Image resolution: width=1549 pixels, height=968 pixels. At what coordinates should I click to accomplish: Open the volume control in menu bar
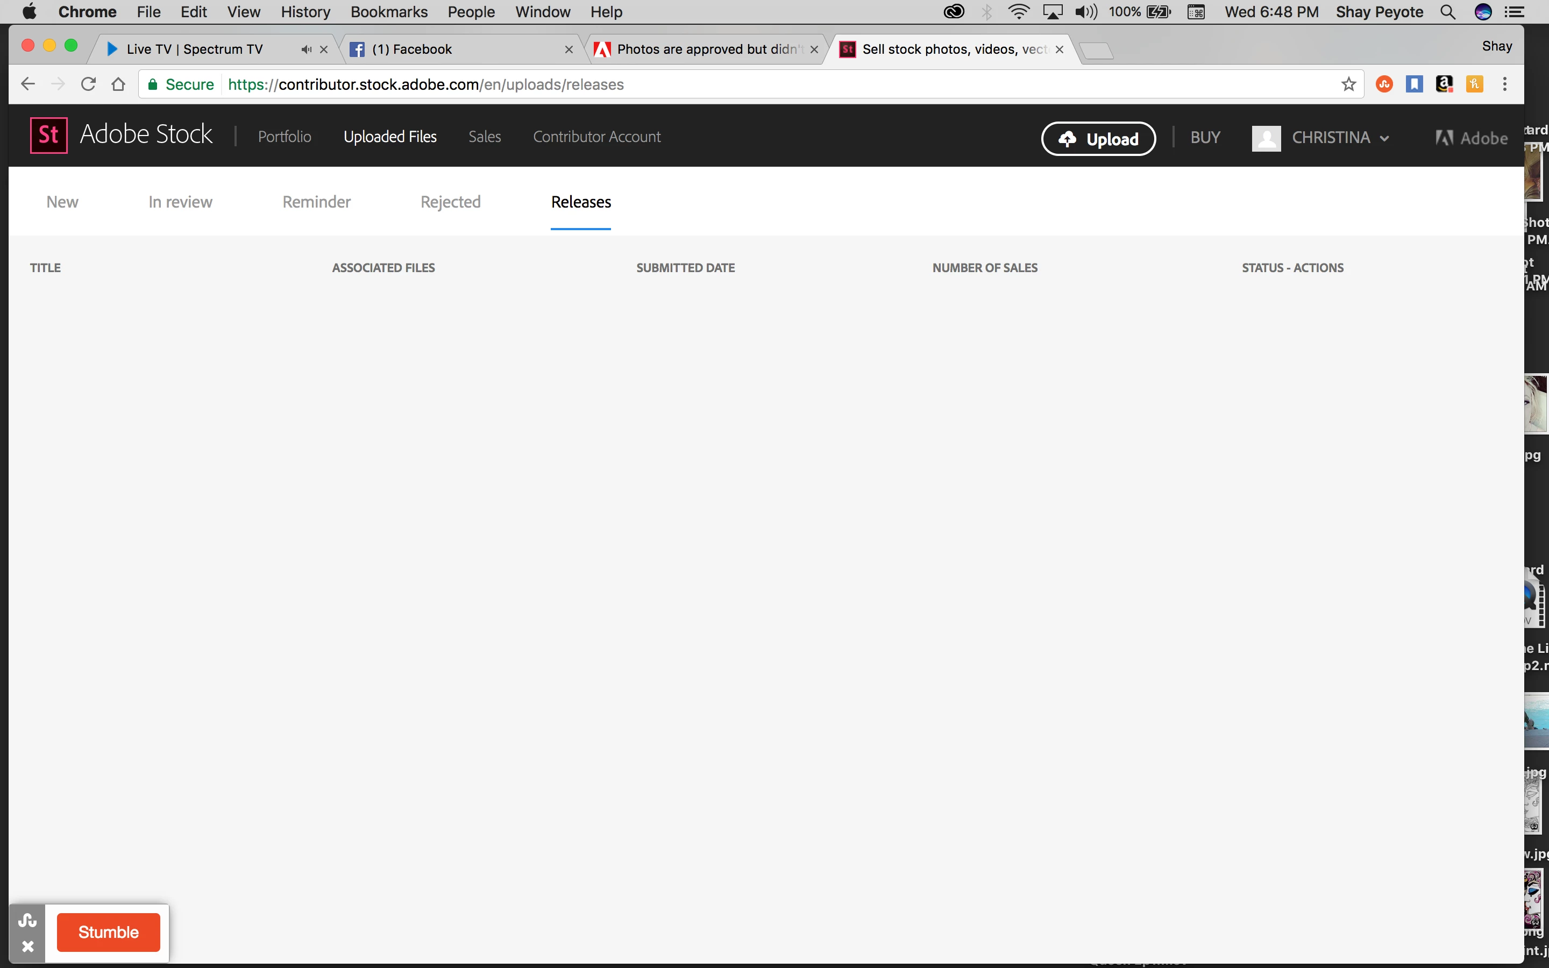[x=1086, y=12]
